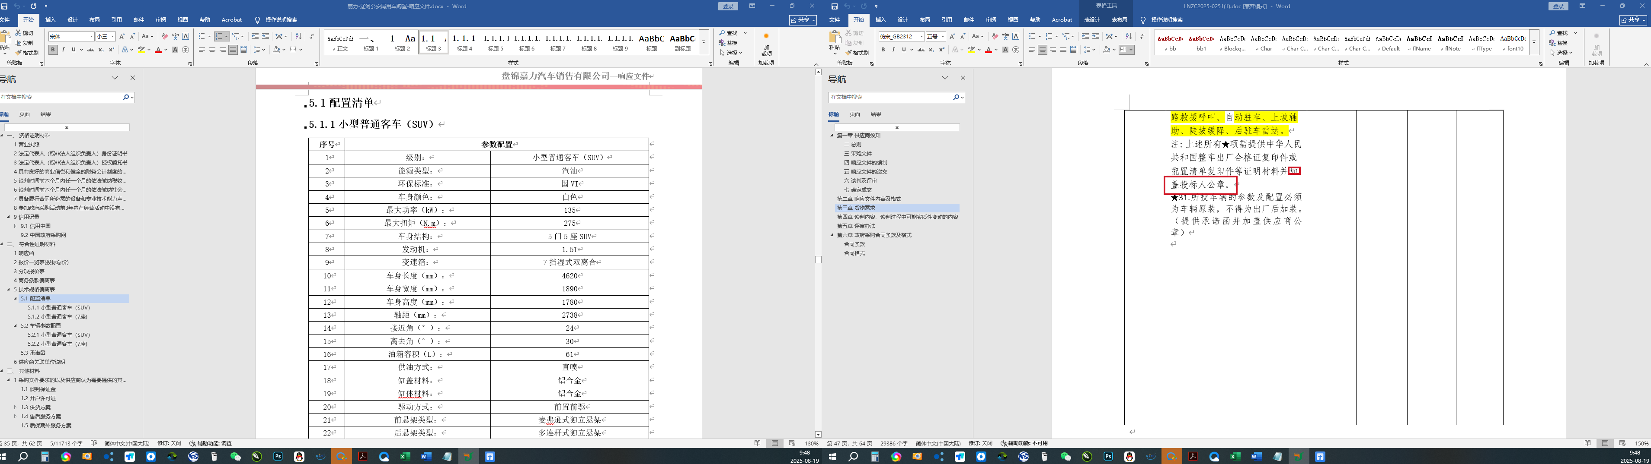Apply distributed alignment in 嘉力 window
The height and width of the screenshot is (464, 1651).
pos(243,50)
